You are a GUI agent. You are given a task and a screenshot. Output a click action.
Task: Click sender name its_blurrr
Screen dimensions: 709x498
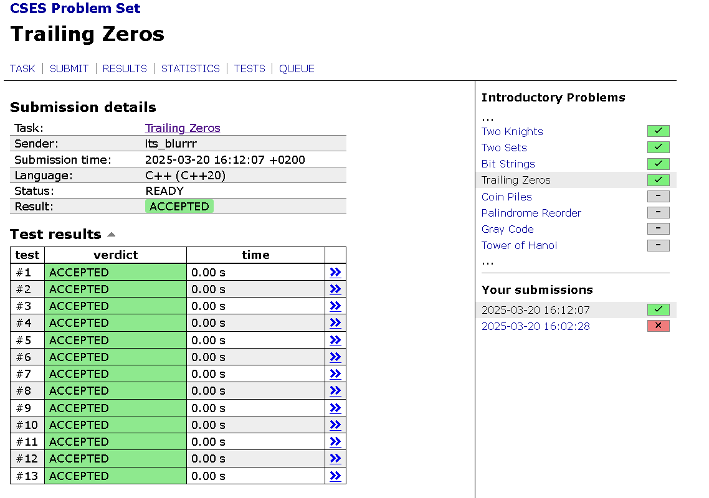(171, 144)
